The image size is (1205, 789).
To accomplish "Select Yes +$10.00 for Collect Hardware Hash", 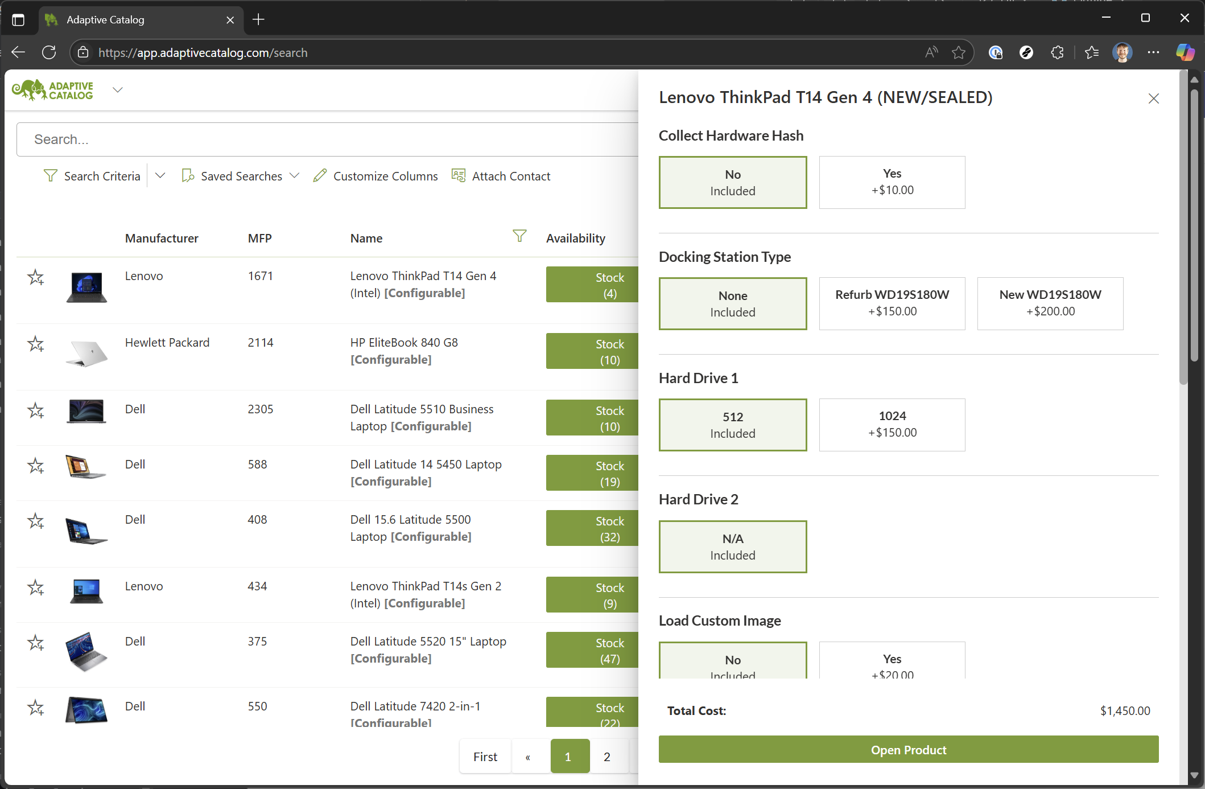I will point(892,182).
